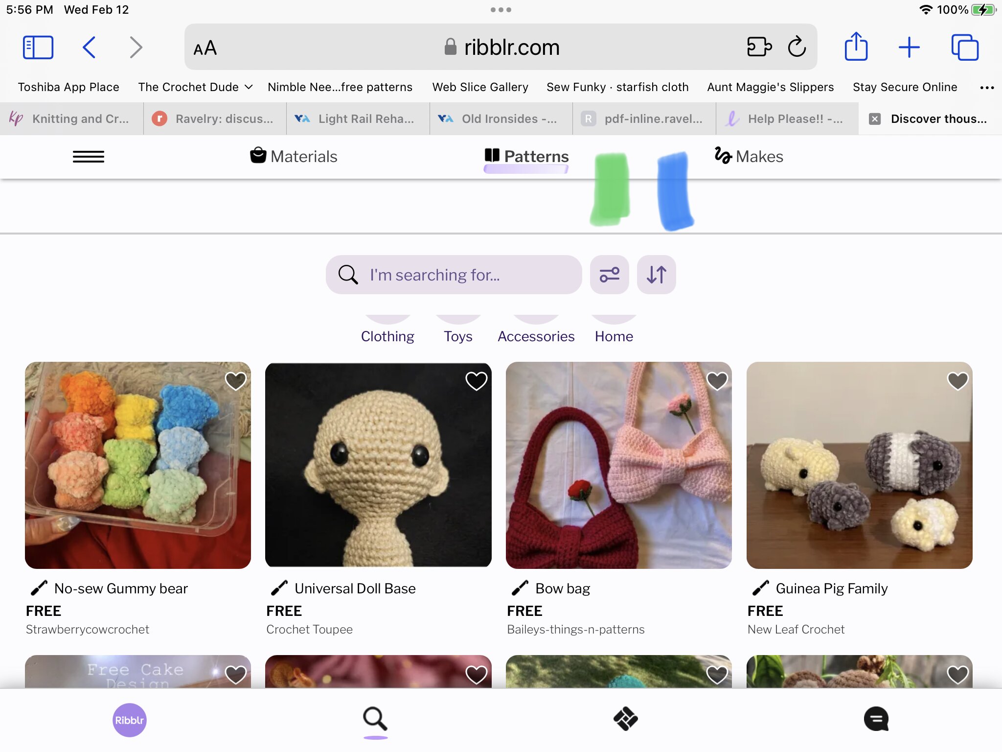Switch to Help Please!! browser tab
1002x752 pixels.
tap(788, 119)
